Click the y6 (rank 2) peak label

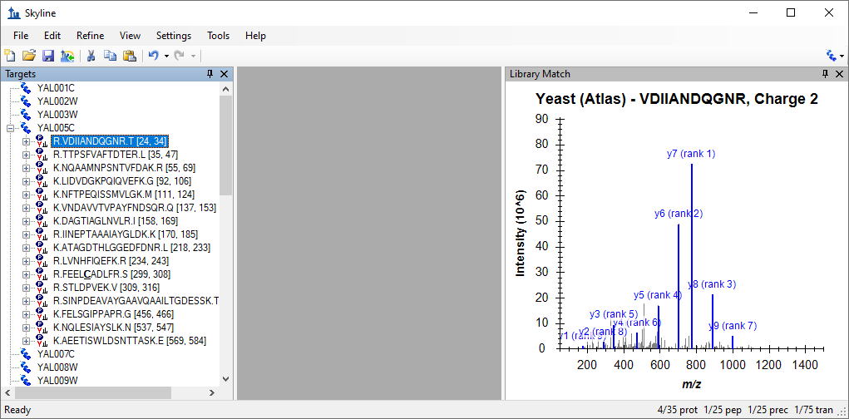(679, 214)
